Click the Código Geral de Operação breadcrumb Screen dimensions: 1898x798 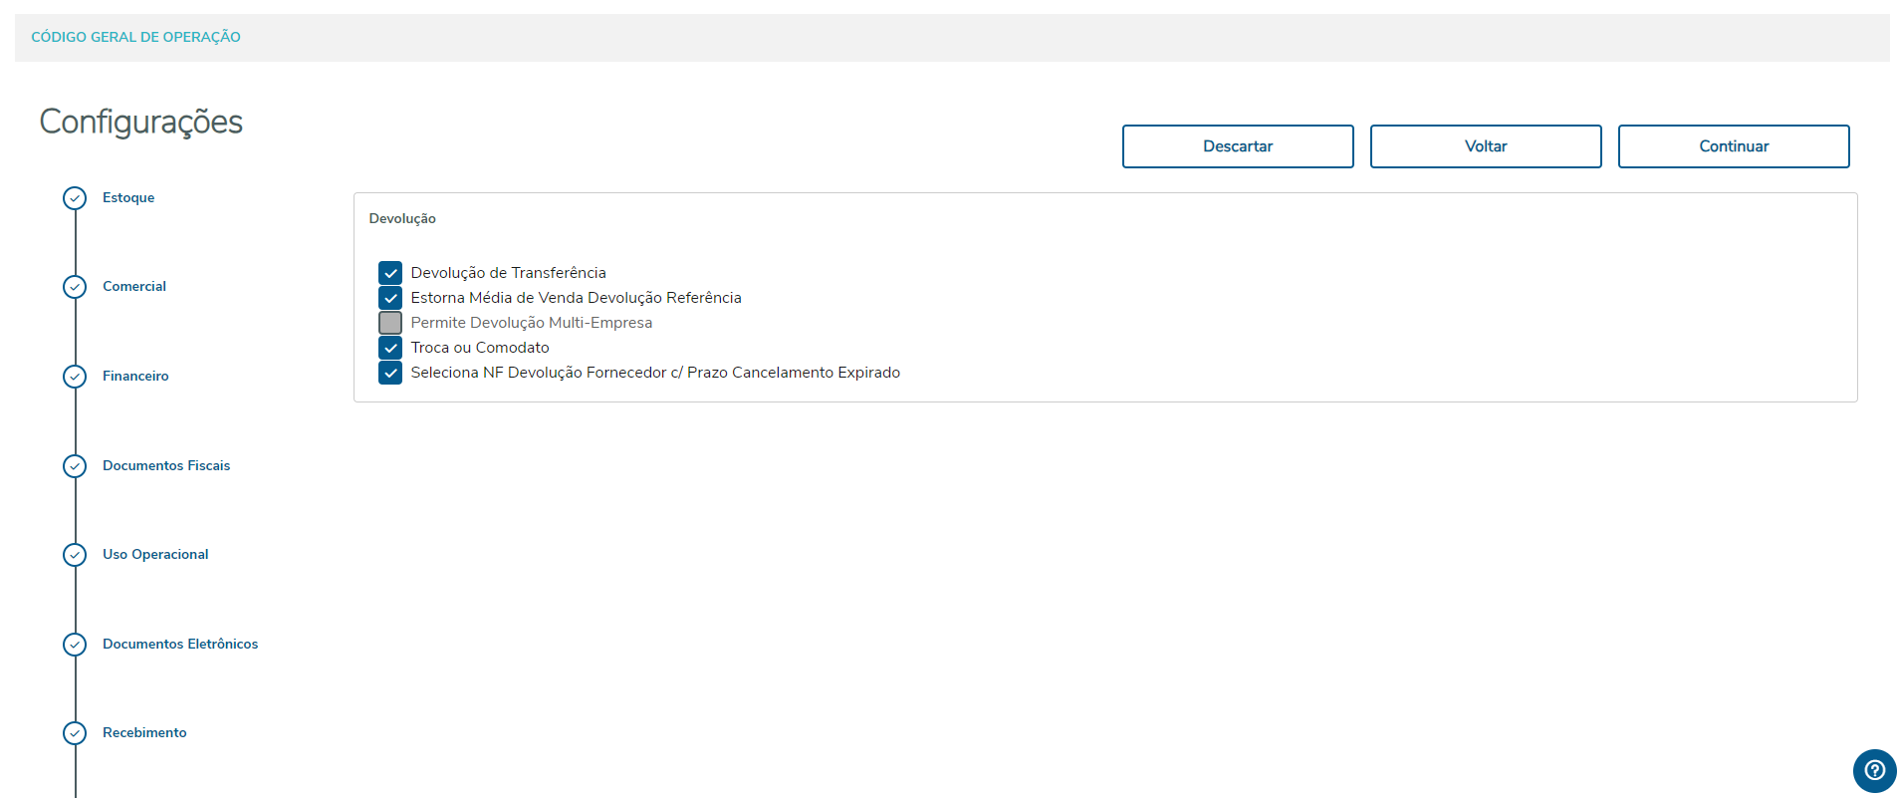pos(136,37)
